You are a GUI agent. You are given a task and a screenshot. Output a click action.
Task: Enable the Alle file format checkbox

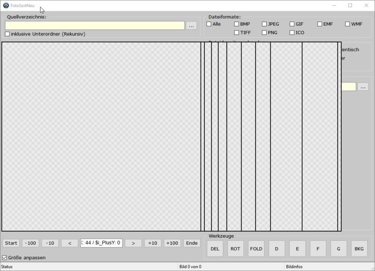click(x=208, y=23)
